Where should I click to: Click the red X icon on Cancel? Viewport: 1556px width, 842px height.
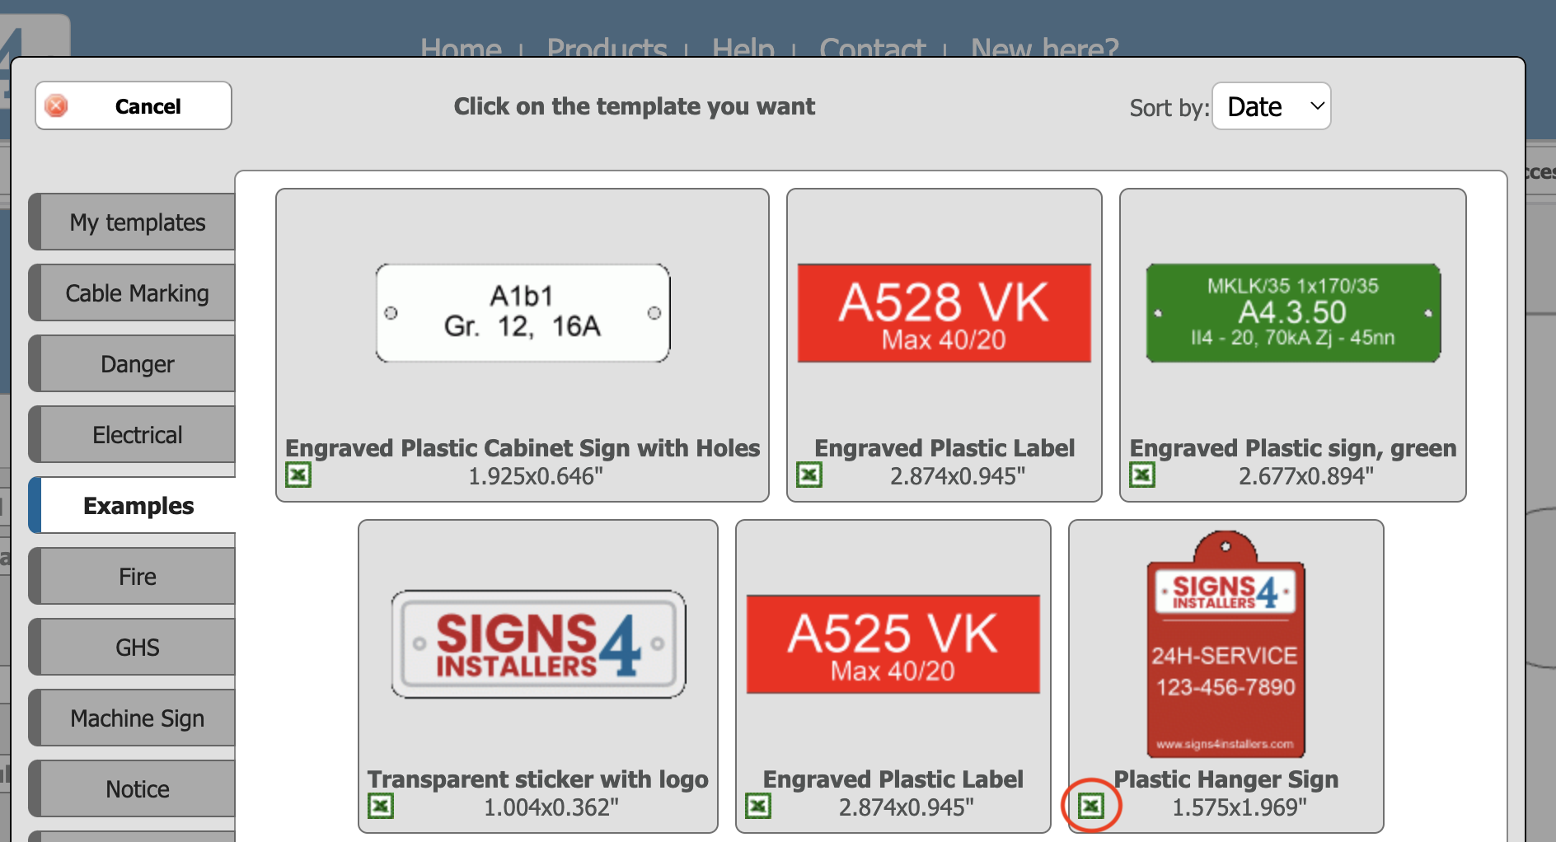(x=56, y=105)
